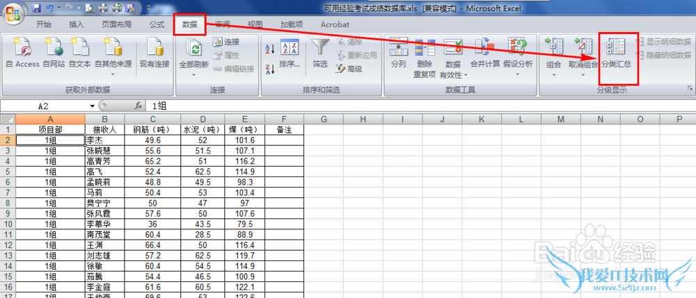Click the 组合 group icon
The image size is (696, 298).
tap(553, 48)
